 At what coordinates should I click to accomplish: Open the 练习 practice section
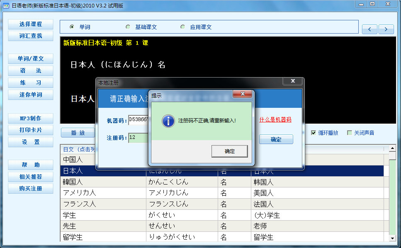point(31,83)
